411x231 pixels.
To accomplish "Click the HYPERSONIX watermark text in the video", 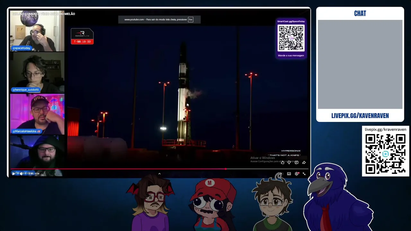I will (x=291, y=151).
